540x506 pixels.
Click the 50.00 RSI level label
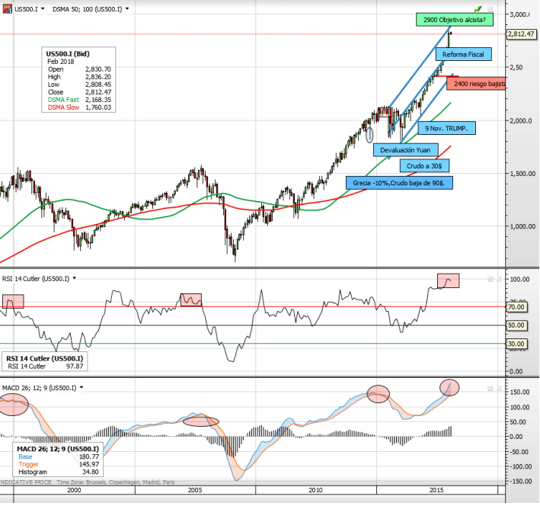[516, 325]
